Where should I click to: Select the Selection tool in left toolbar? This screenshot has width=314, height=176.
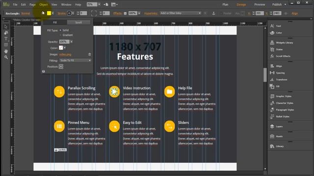coord(6,26)
